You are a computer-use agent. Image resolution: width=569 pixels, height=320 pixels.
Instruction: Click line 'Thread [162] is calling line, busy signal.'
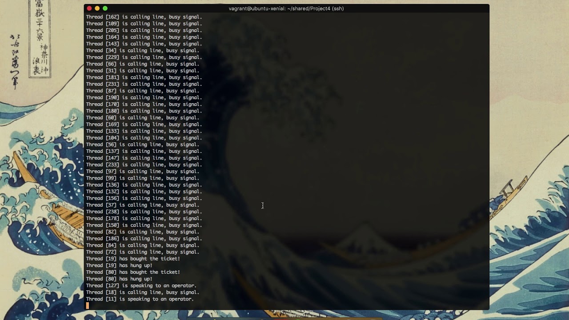tap(144, 17)
